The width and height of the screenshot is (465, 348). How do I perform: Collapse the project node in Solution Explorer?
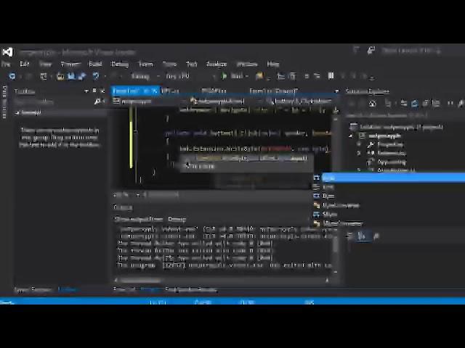pos(352,136)
